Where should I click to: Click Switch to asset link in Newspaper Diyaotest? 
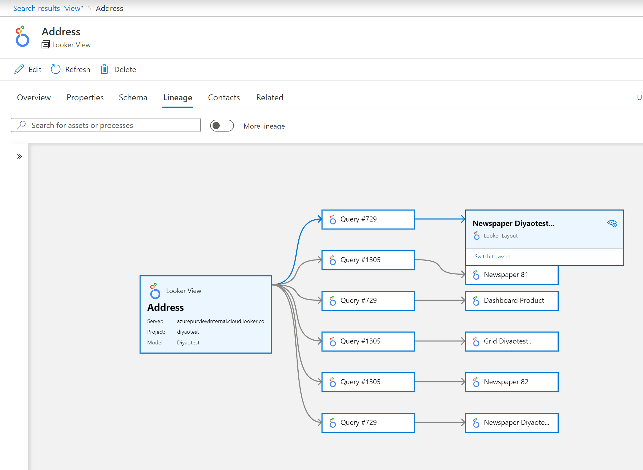[x=491, y=256]
